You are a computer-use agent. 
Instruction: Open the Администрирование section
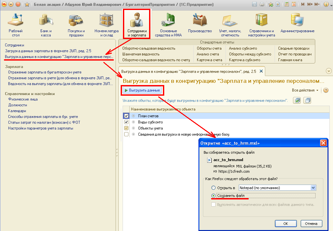point(297,23)
